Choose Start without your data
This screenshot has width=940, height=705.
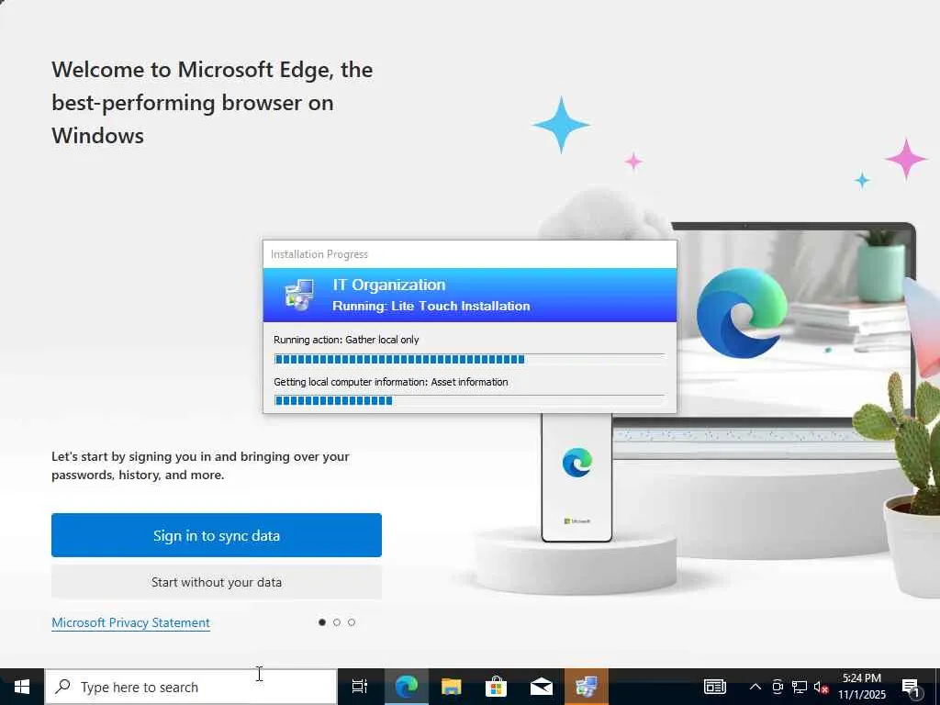pyautogui.click(x=217, y=582)
